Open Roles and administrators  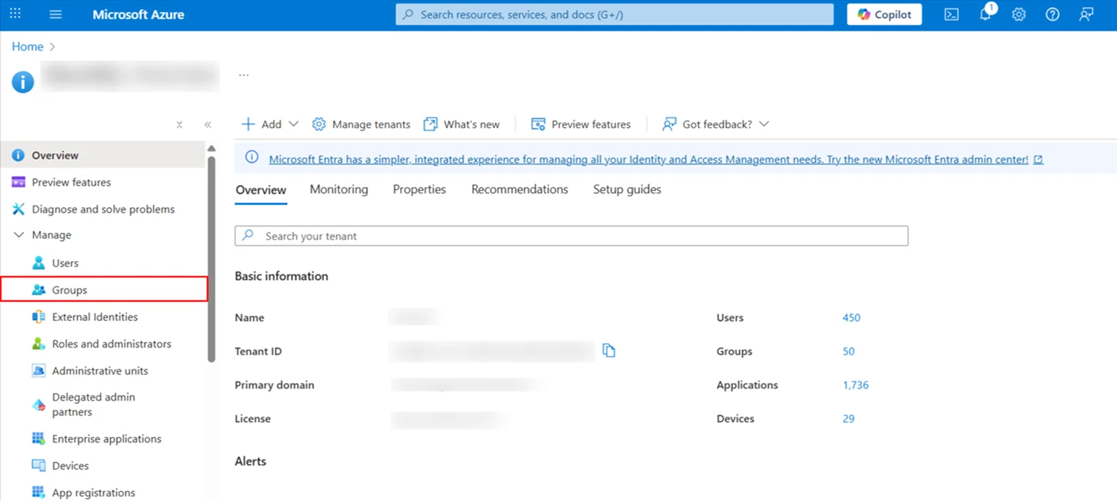(x=103, y=344)
